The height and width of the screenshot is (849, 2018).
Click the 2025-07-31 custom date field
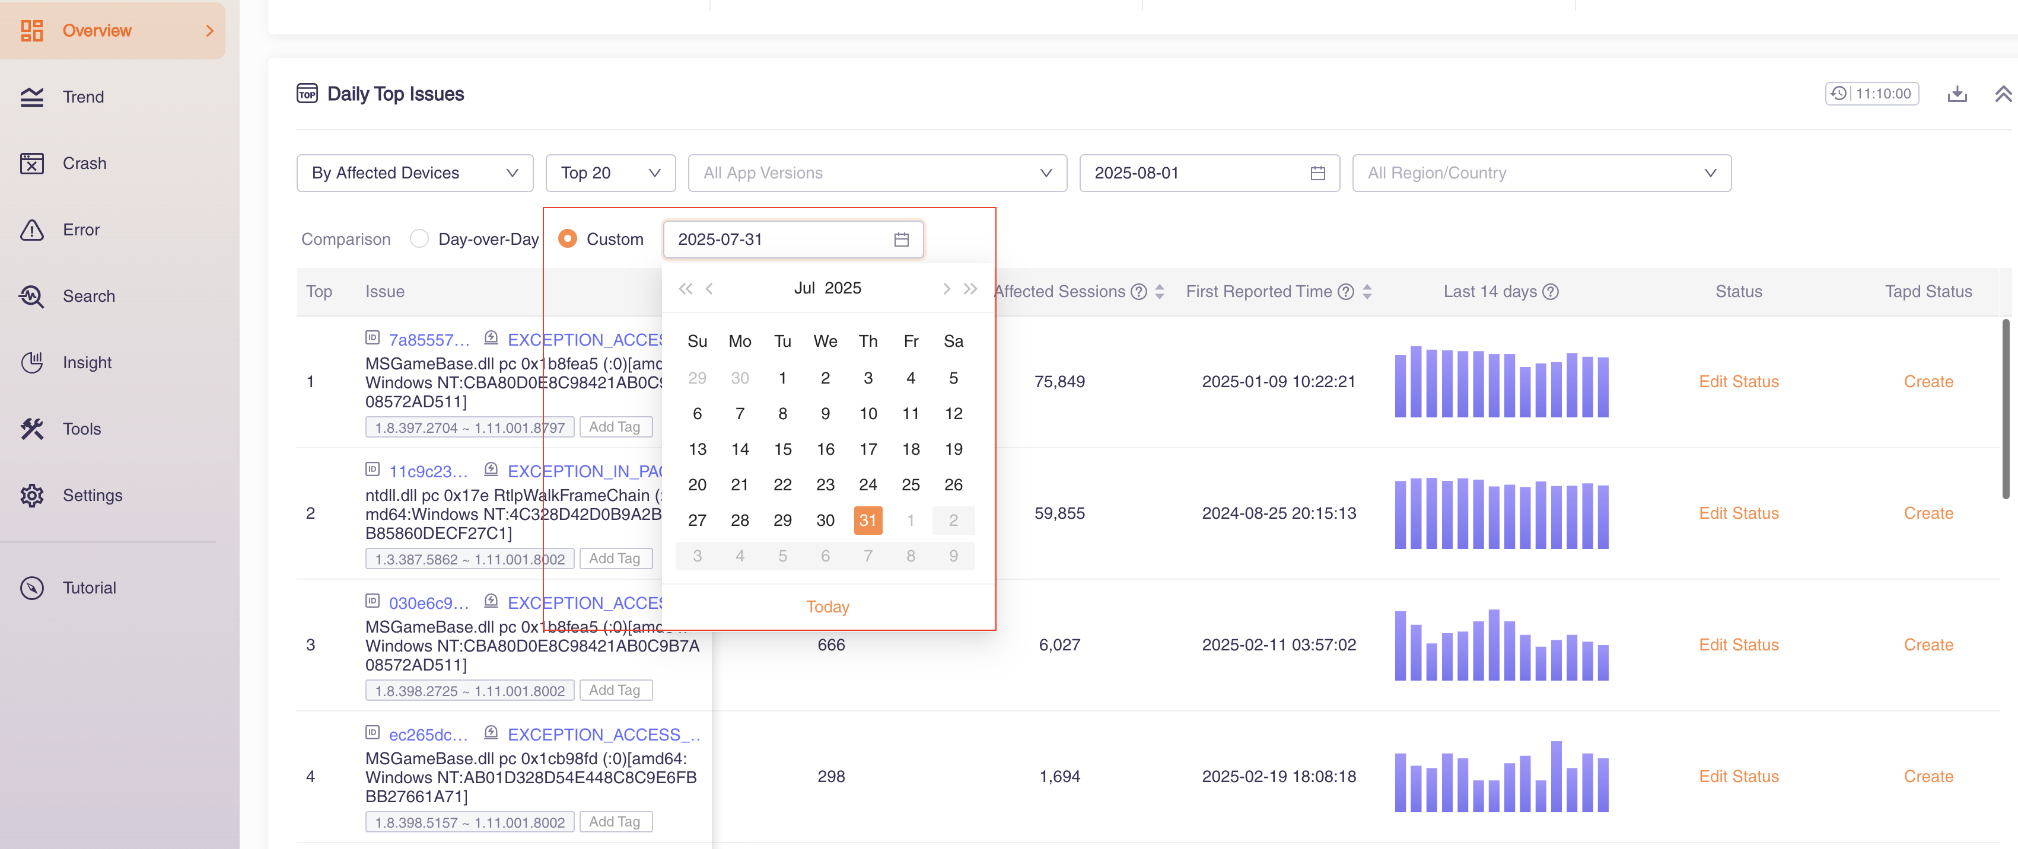point(792,240)
